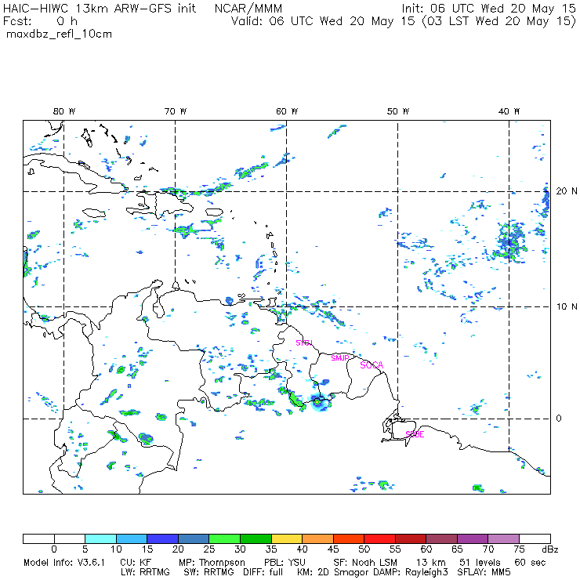Select the royal blue 15–20 dBz swatch
580x580 pixels.
[163, 538]
